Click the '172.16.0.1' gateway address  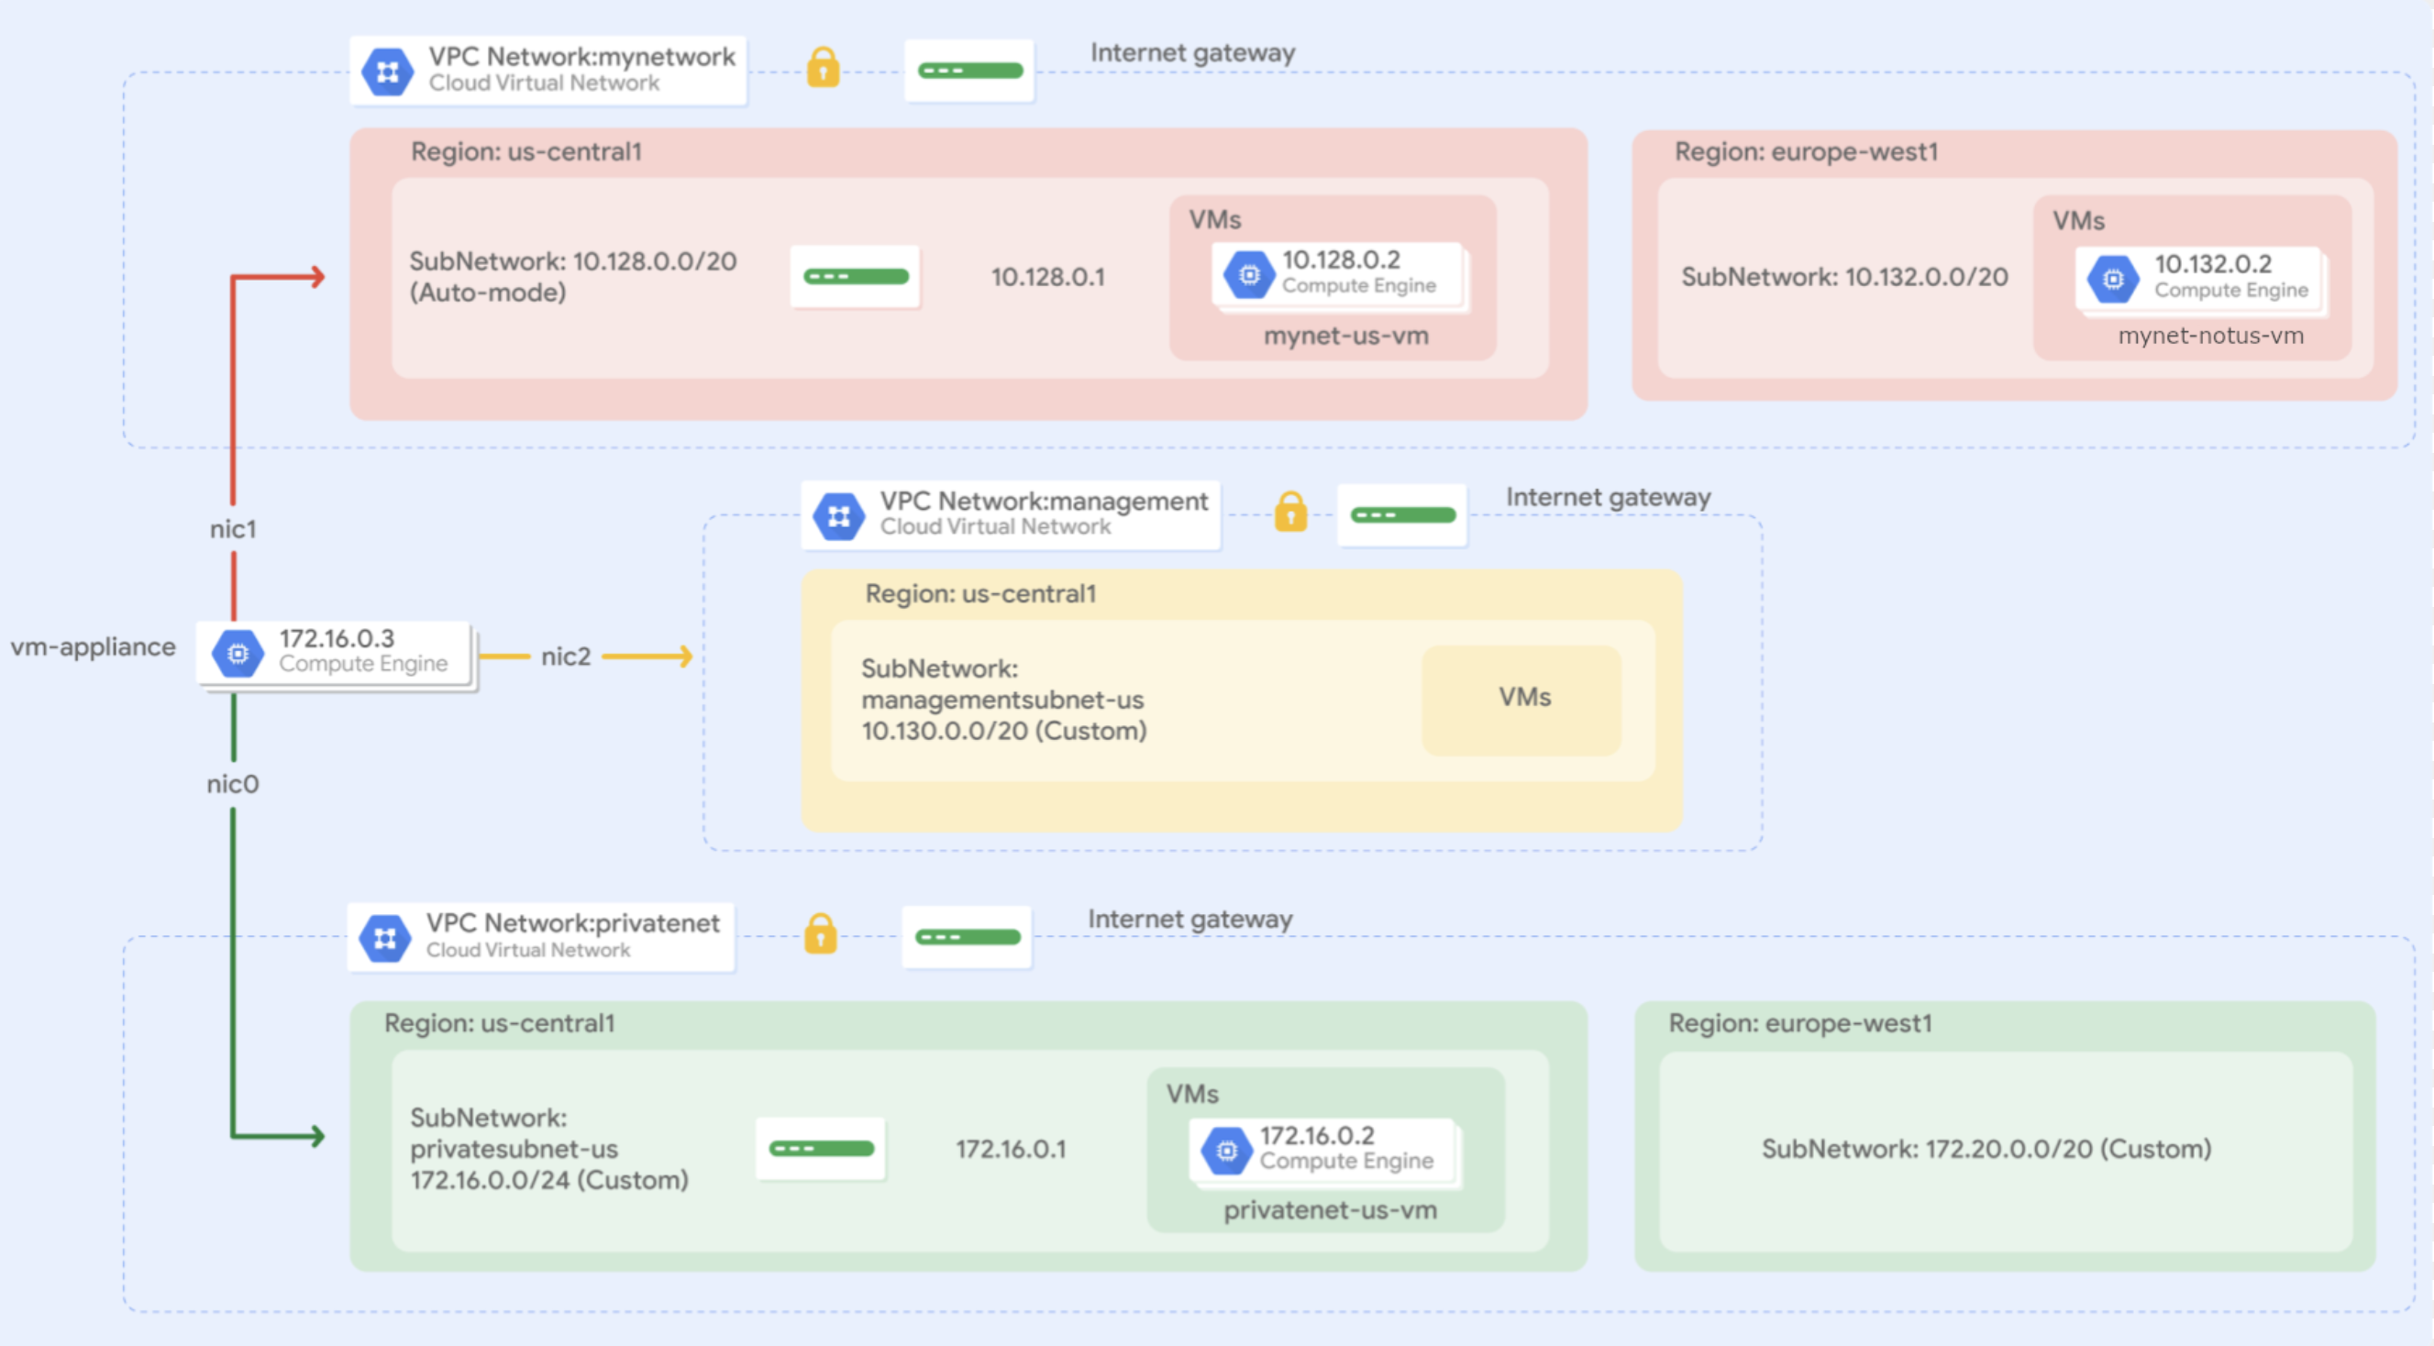[x=1010, y=1149]
